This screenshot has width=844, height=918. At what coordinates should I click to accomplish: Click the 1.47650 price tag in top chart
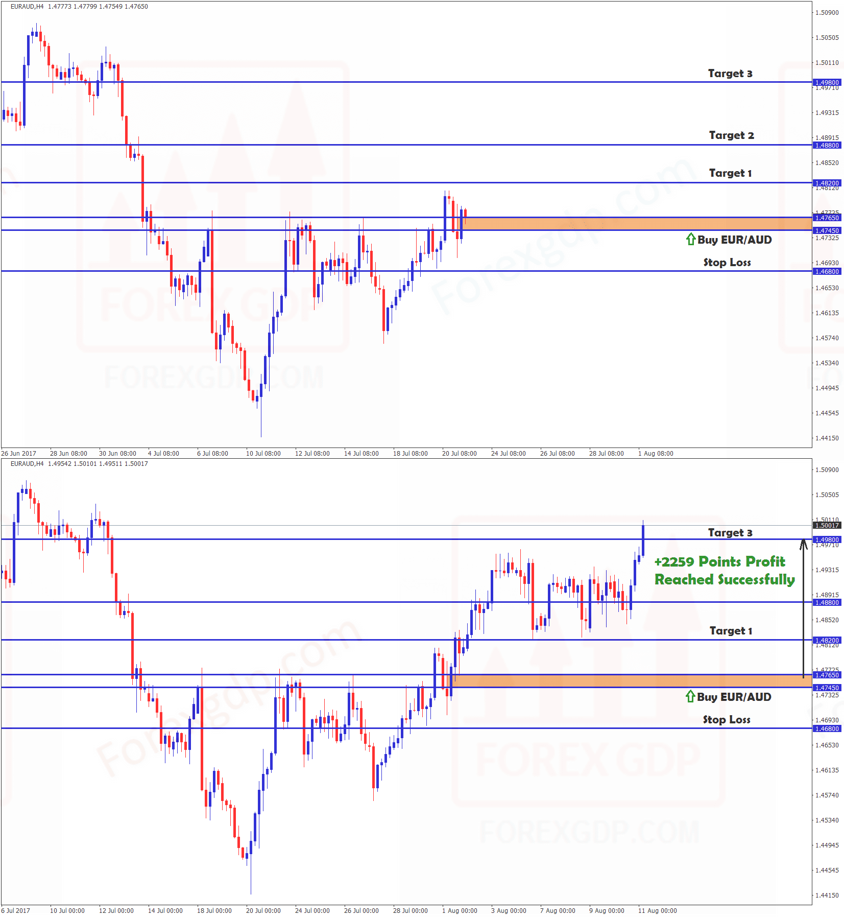tap(827, 218)
